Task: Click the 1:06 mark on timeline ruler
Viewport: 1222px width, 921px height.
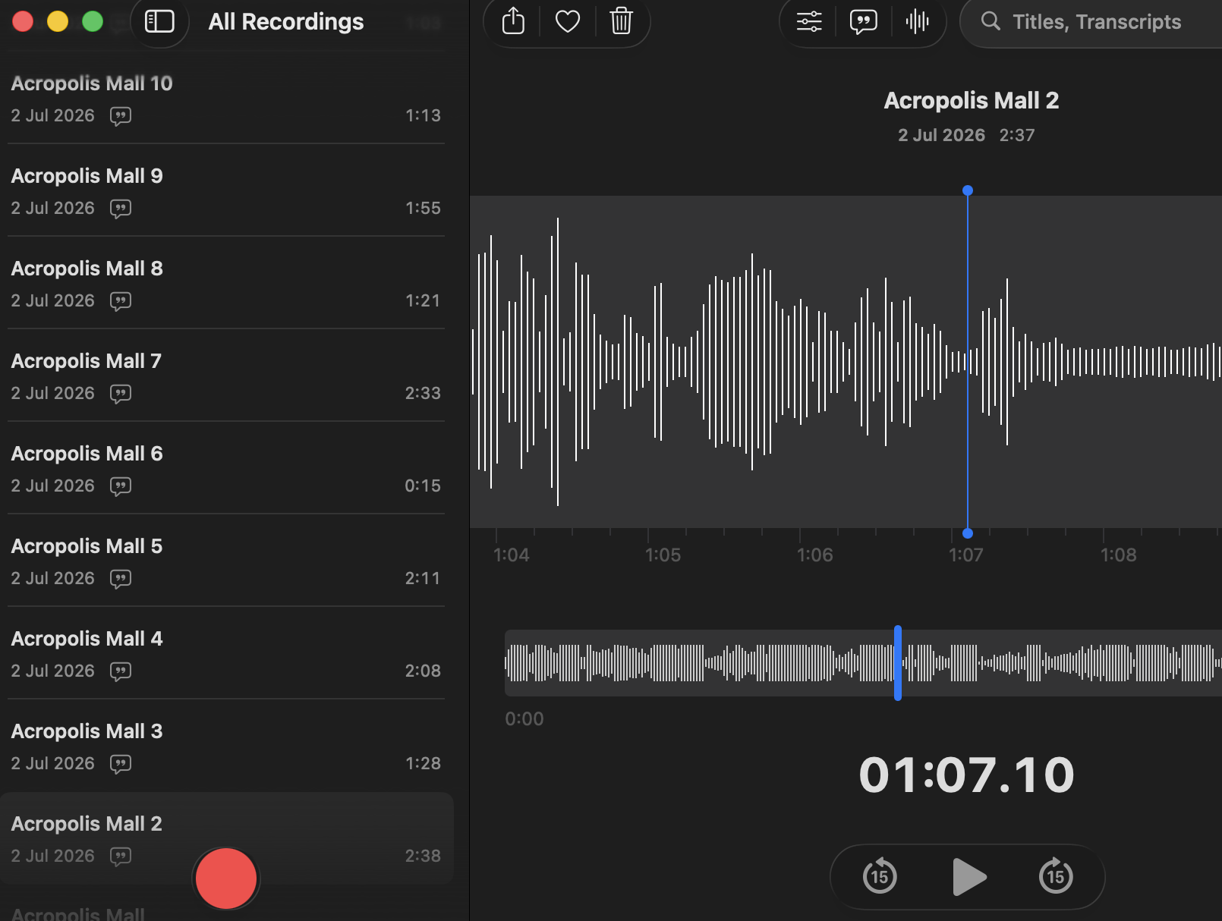Action: click(814, 555)
